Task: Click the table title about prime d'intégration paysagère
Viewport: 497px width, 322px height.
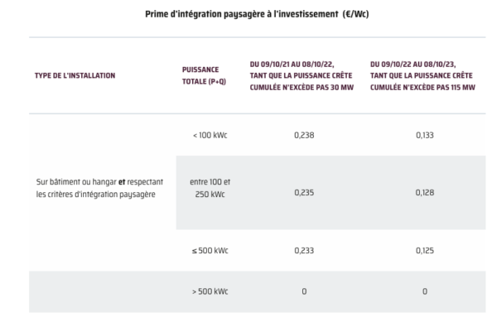Action: point(257,14)
